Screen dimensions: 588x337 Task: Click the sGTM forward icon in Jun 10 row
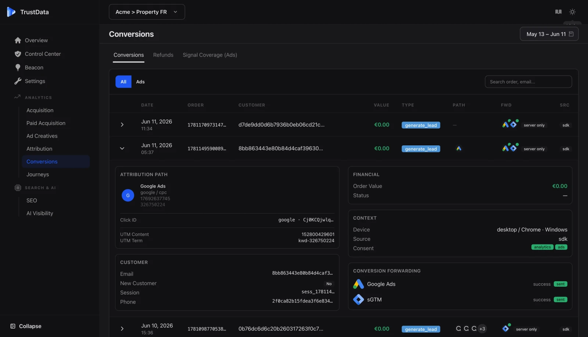tap(506, 328)
